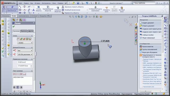Select the Spline sketch tool
Viewport: 170px width, 96px height.
[29, 7]
